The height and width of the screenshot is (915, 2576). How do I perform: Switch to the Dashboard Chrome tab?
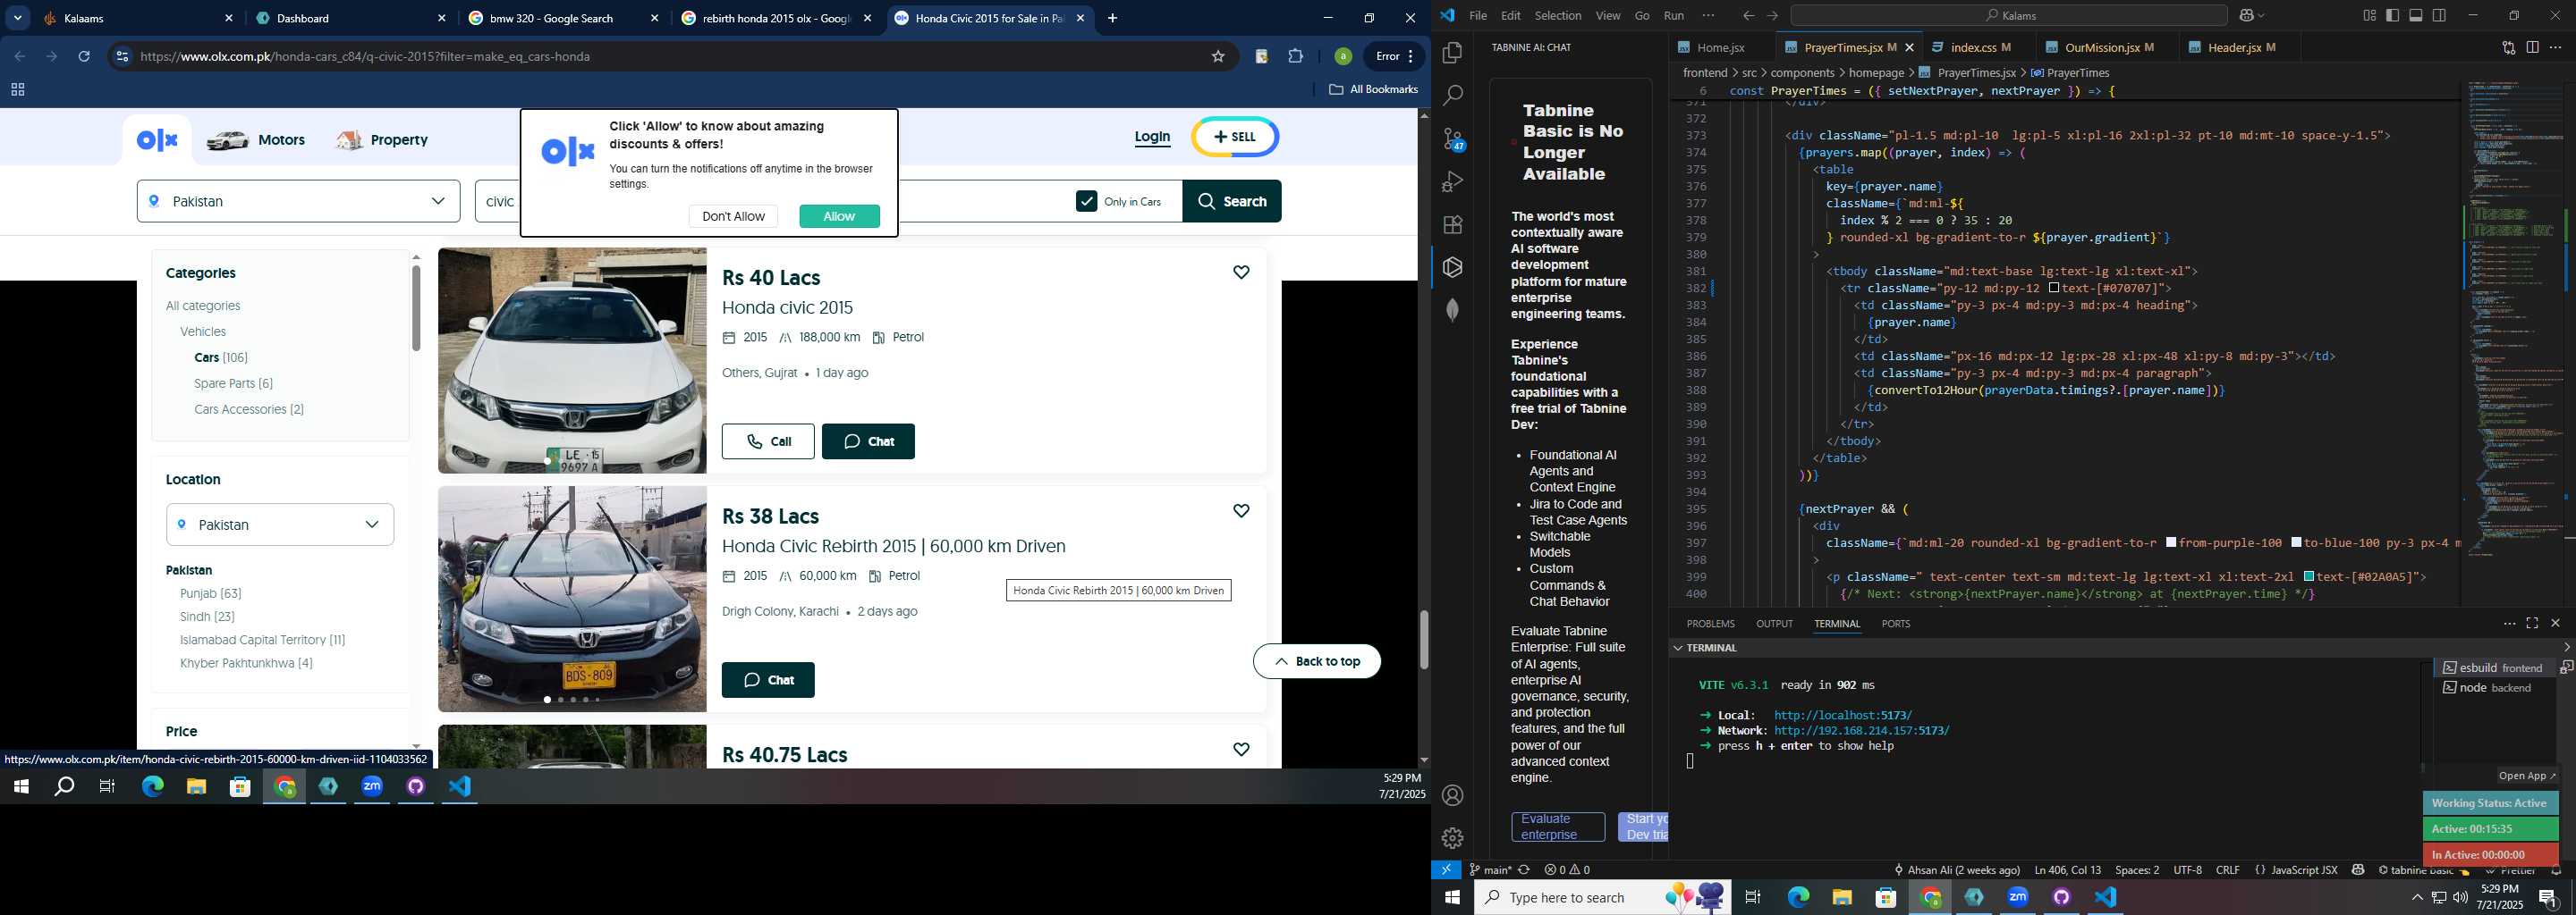click(351, 18)
